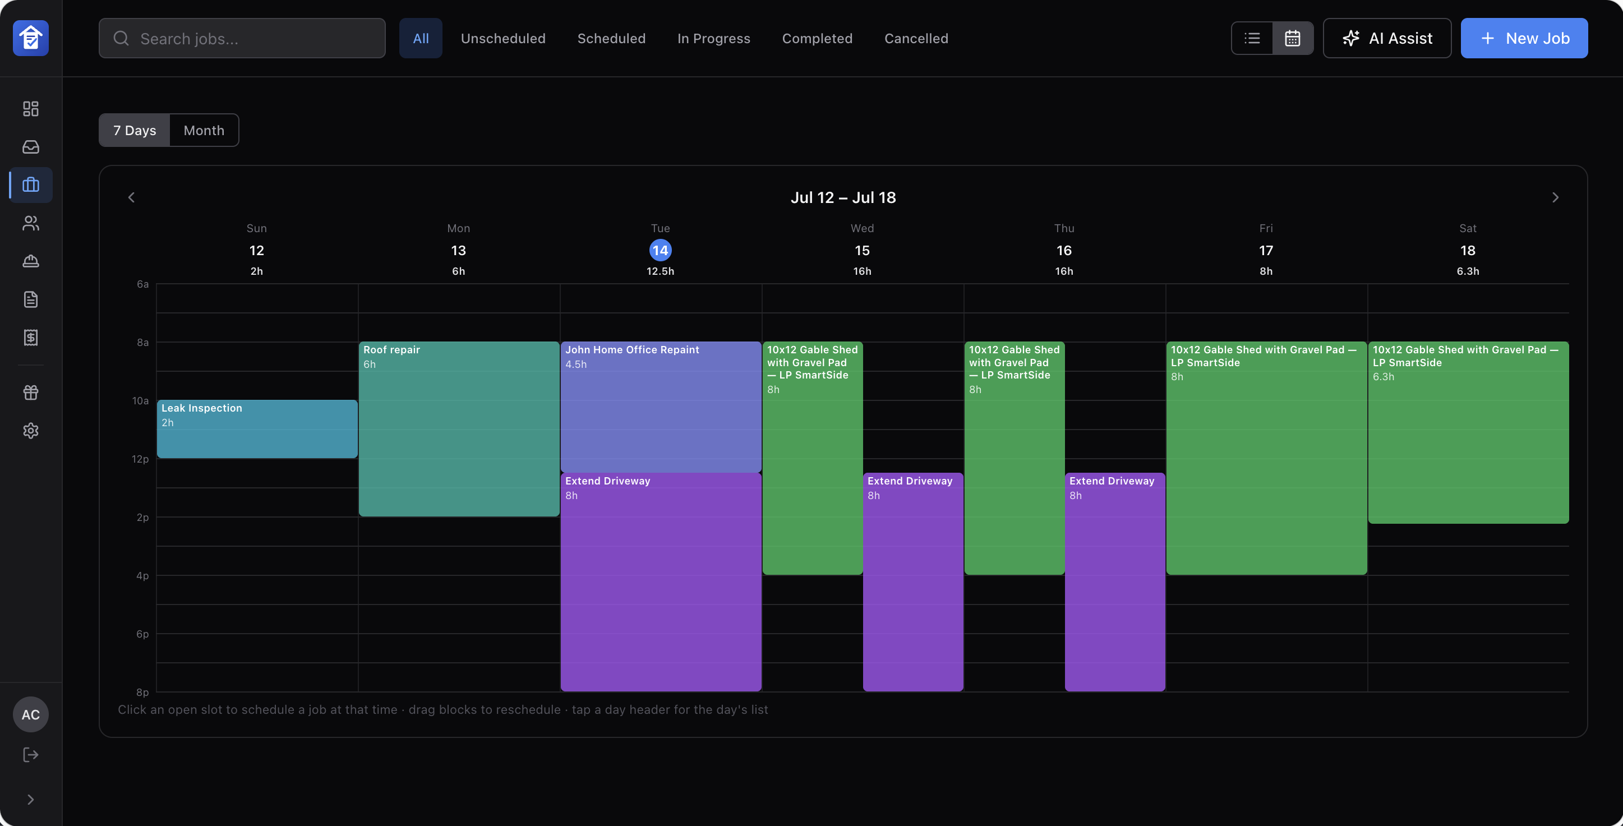Viewport: 1623px width, 826px height.
Task: Focus the Search jobs field
Action: (242, 38)
